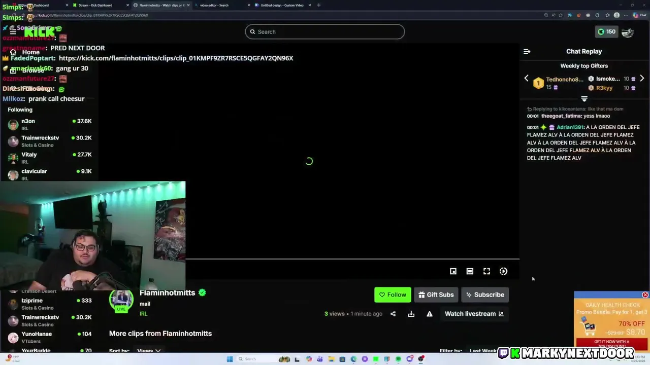Open Filter by Last Week dropdown
Image resolution: width=650 pixels, height=365 pixels.
(x=484, y=350)
